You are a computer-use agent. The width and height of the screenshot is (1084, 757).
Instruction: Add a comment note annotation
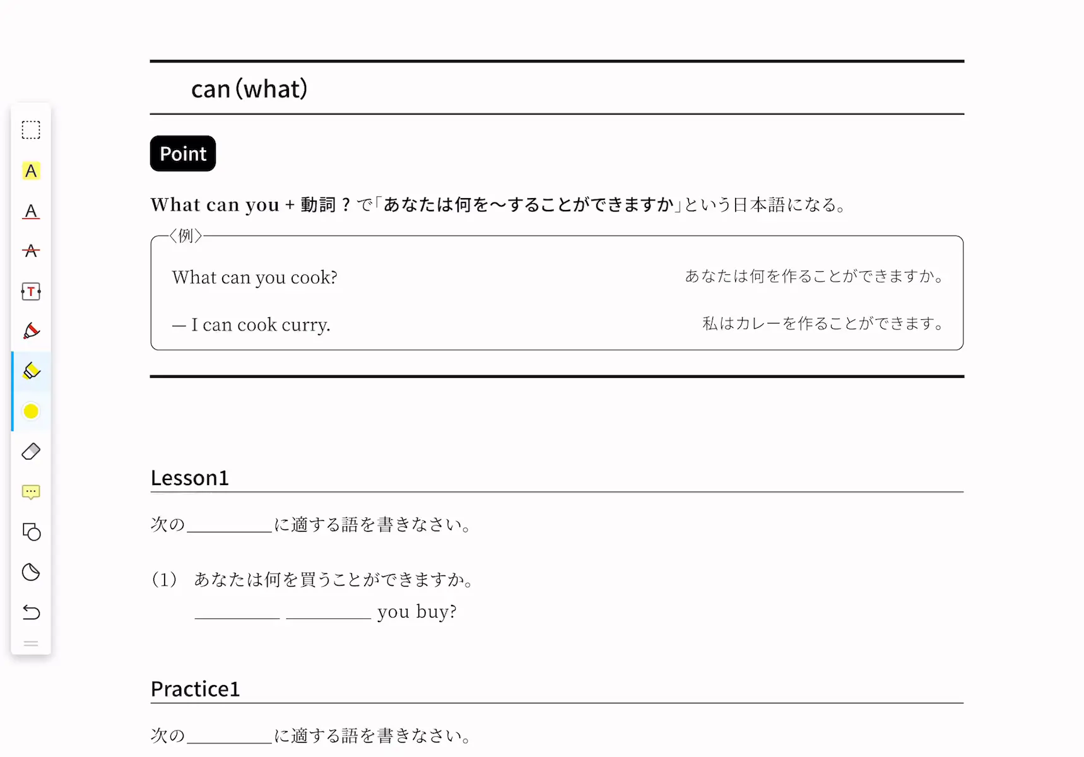(31, 492)
